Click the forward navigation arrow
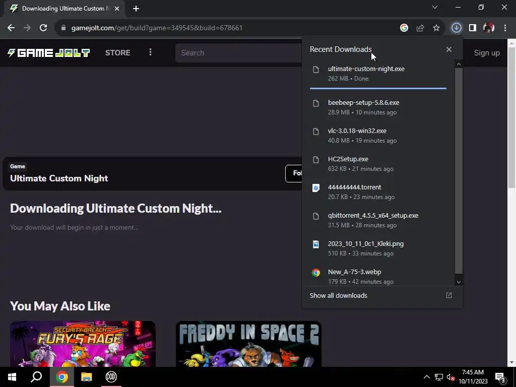 click(27, 28)
